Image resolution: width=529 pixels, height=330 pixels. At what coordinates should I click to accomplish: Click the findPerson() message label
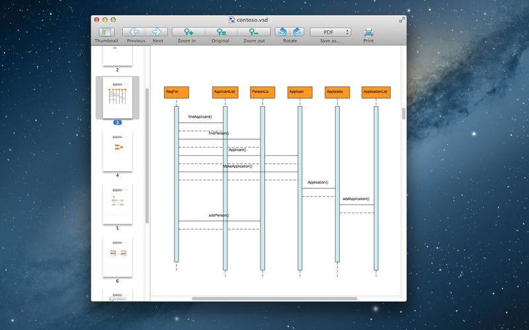(219, 133)
